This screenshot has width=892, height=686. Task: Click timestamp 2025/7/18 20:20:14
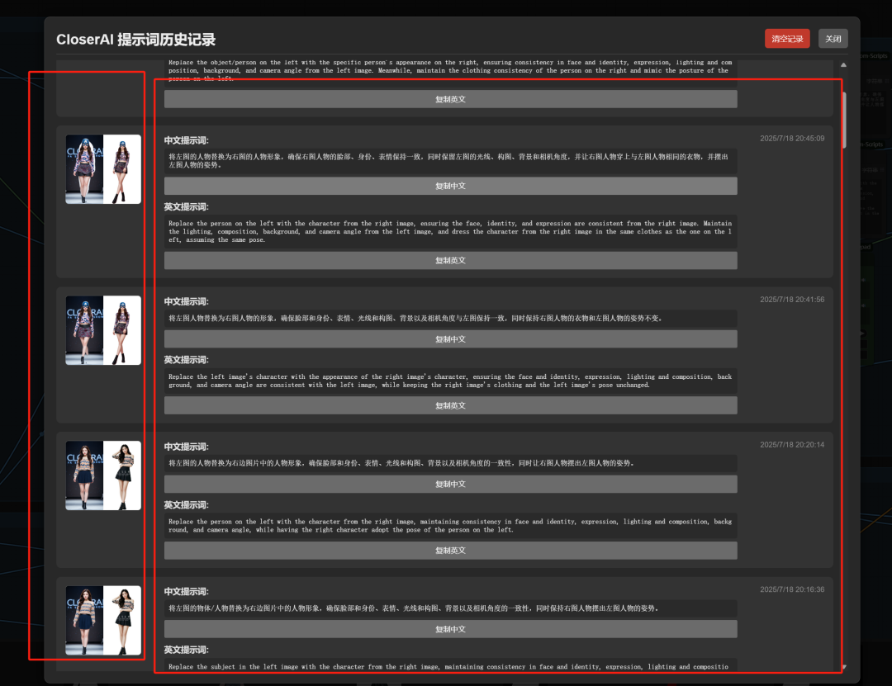click(x=792, y=445)
